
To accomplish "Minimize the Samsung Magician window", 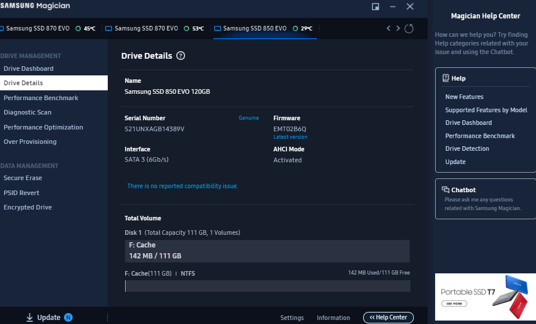I will 392,7.
